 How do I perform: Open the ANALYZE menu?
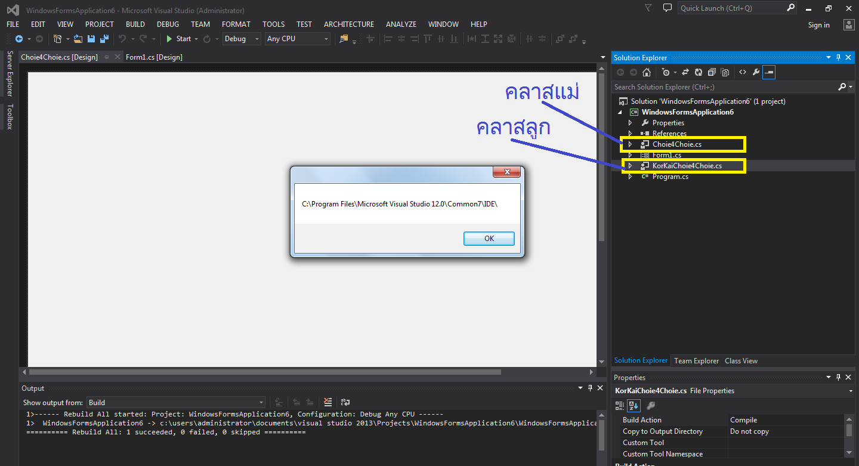click(x=401, y=24)
